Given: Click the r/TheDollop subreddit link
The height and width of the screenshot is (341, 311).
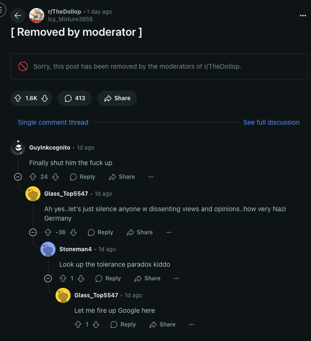Looking at the screenshot, I should (64, 12).
